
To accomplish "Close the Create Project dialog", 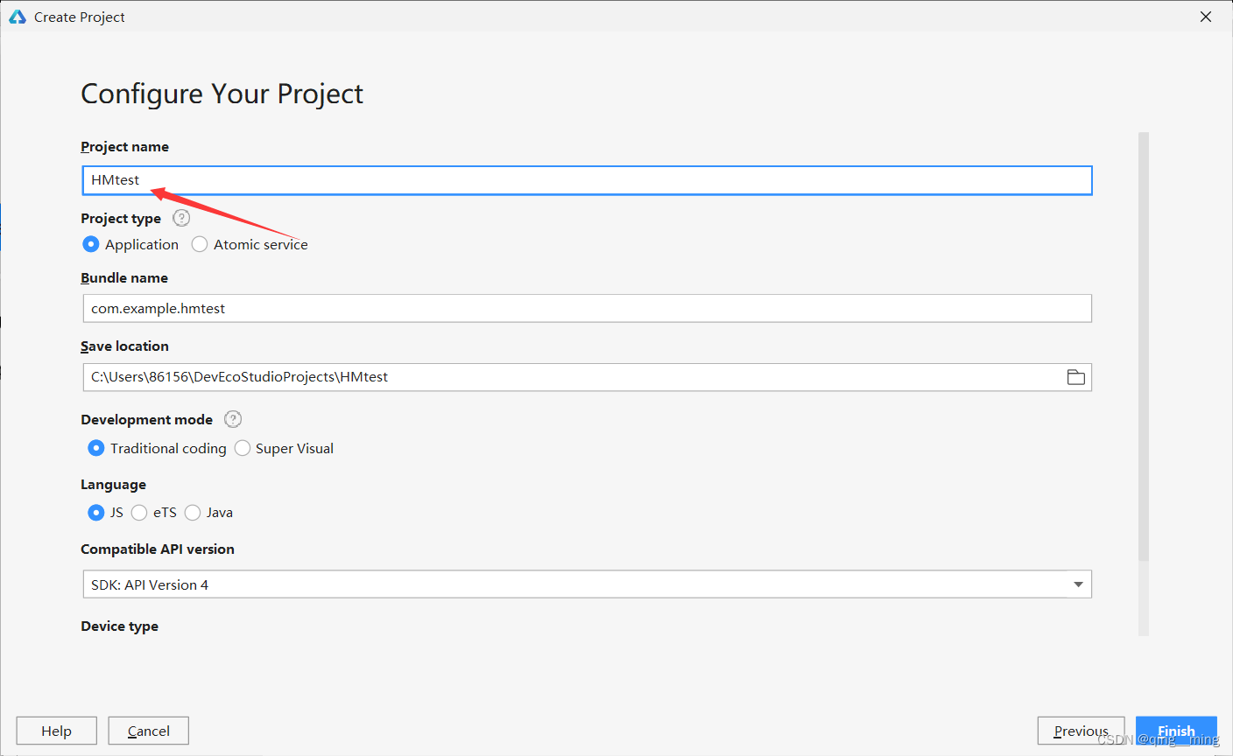I will pos(1206,17).
